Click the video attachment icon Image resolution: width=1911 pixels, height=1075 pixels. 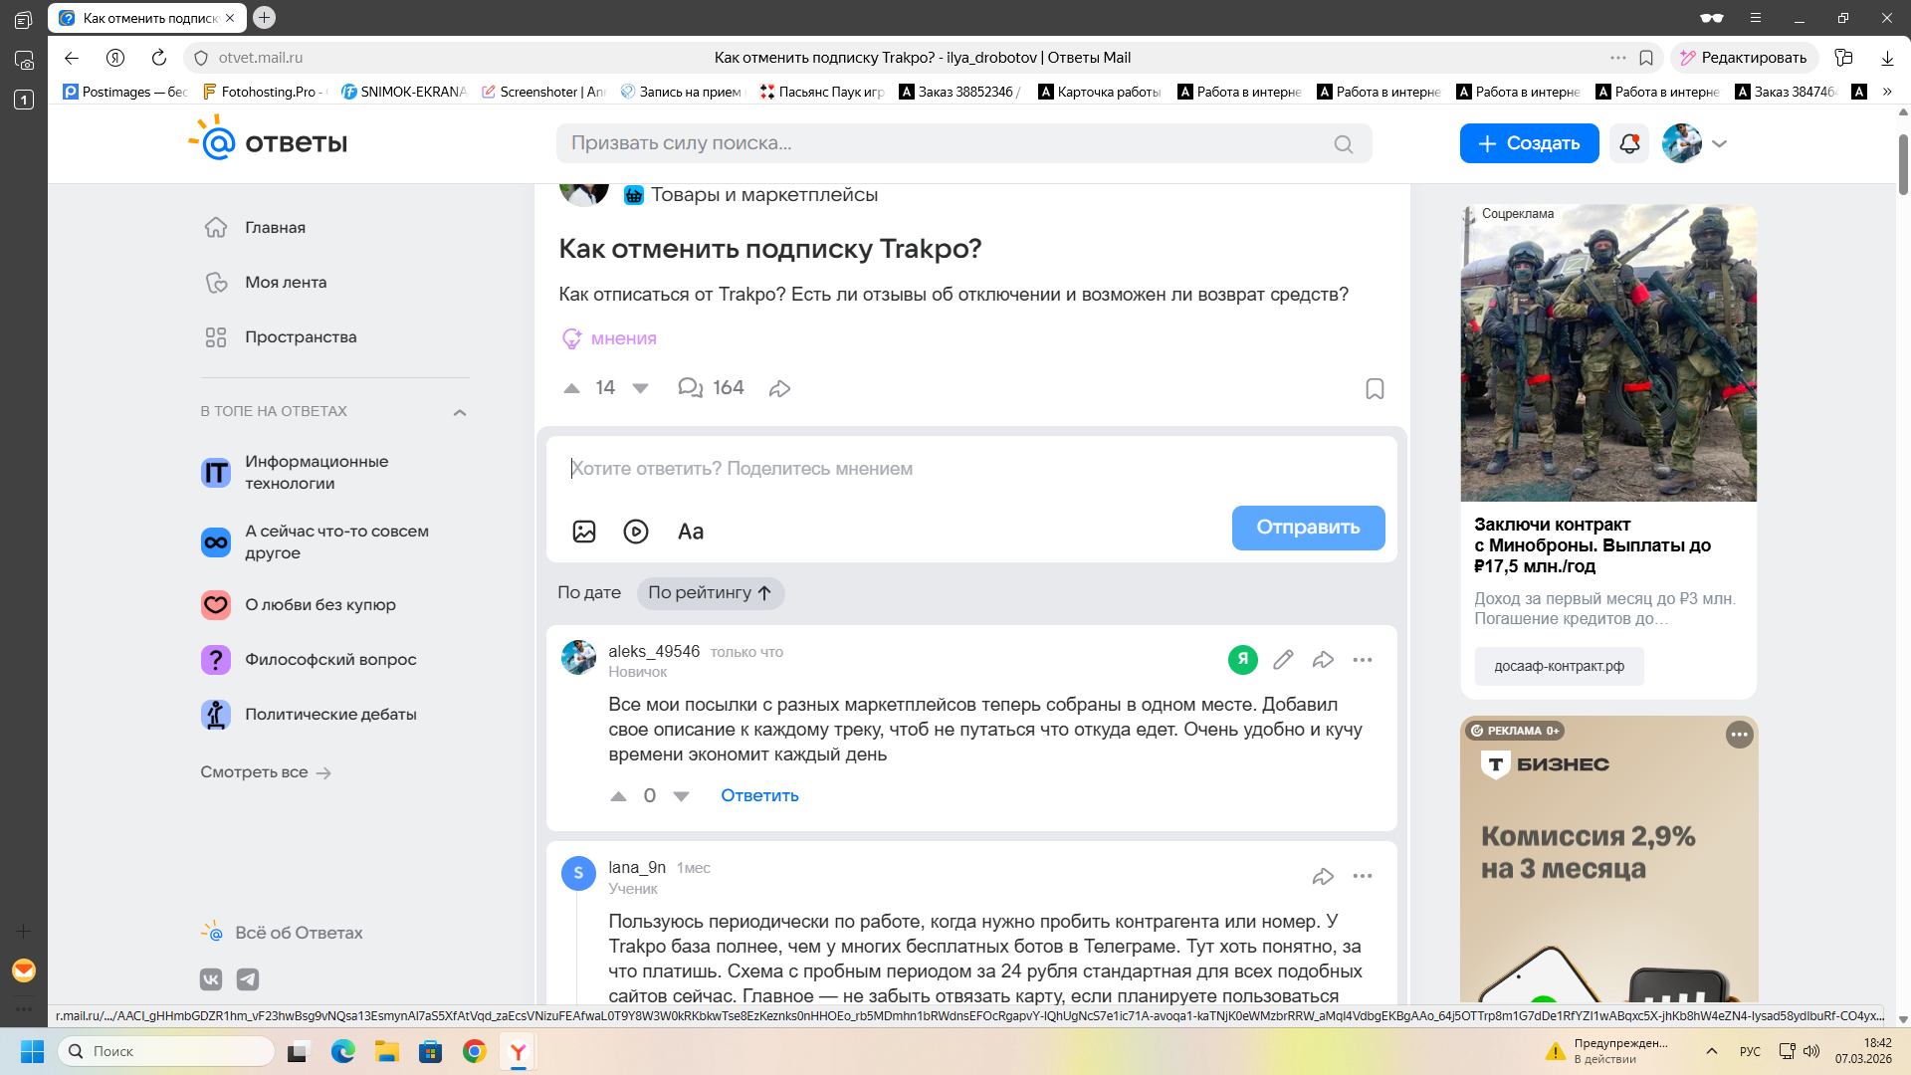click(636, 532)
